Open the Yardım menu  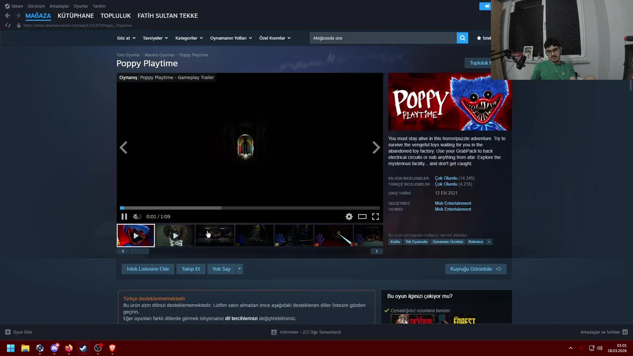pyautogui.click(x=99, y=6)
